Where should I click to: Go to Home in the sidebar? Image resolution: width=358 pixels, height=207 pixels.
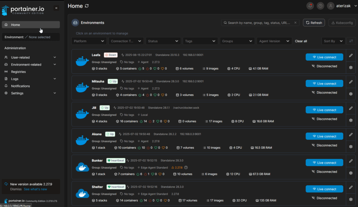pos(31,25)
